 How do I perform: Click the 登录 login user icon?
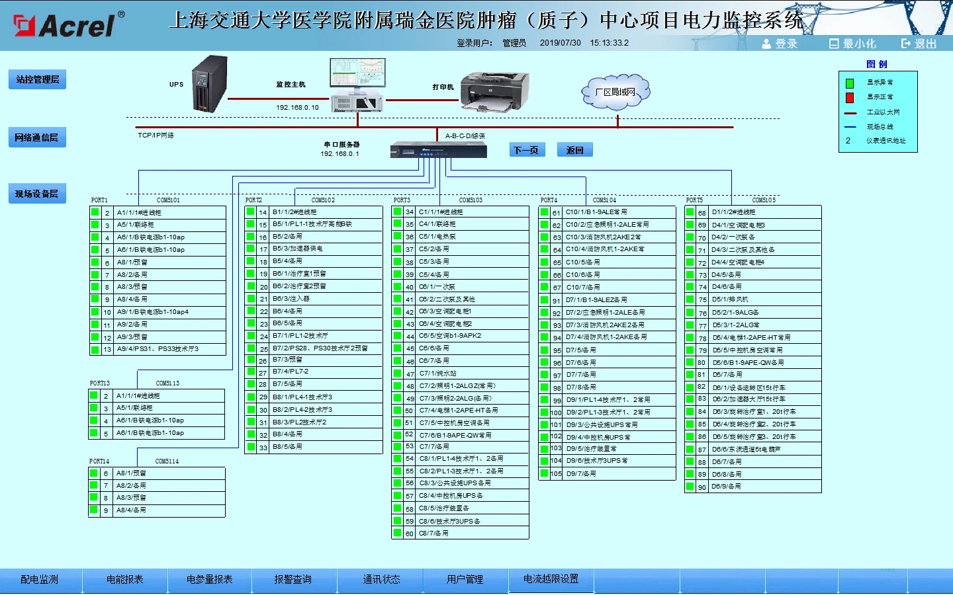click(766, 44)
